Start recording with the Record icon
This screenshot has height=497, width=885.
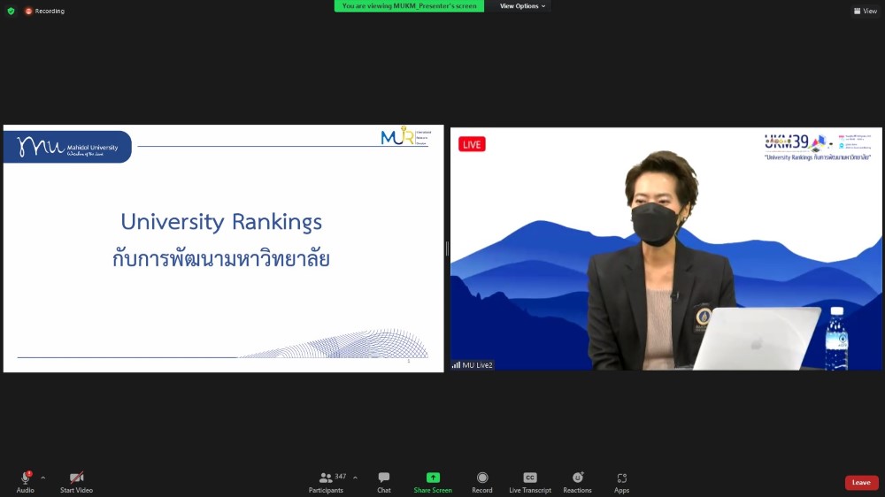pyautogui.click(x=482, y=481)
